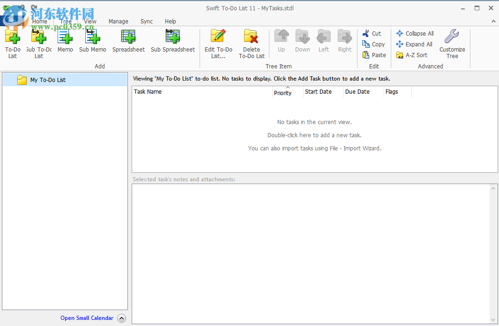Click 'Double-click here to add a new task' text
Screen dimensions: 499x326
click(x=314, y=135)
